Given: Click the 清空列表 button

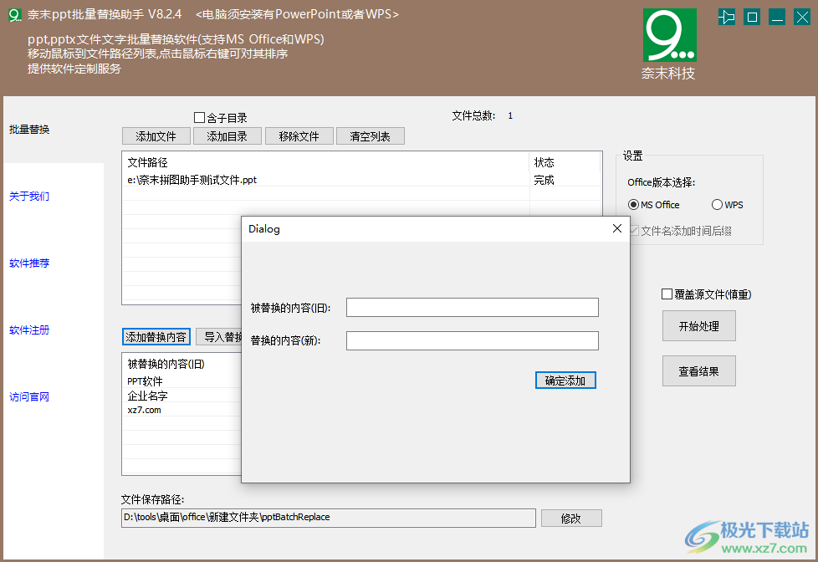Looking at the screenshot, I should click(370, 135).
